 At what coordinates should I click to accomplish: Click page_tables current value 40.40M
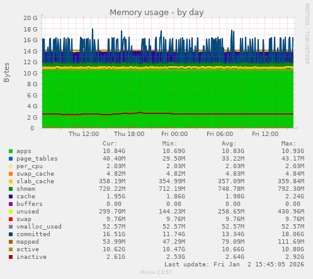pyautogui.click(x=114, y=159)
